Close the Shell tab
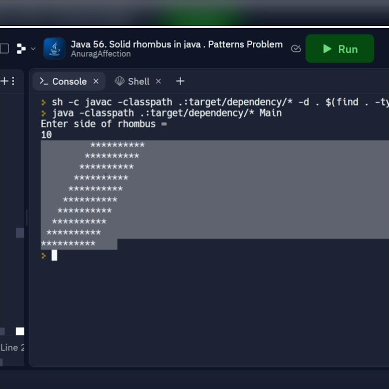Screen dimensions: 389x389 158,81
